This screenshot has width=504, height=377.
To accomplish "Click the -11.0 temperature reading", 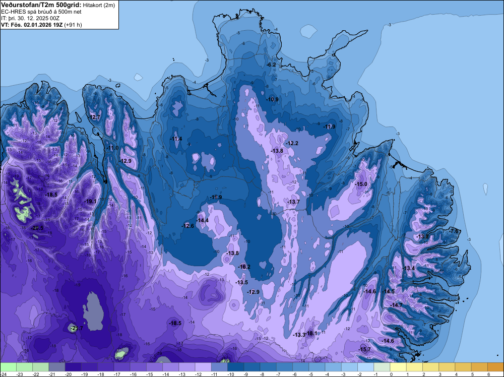I will click(x=112, y=148).
